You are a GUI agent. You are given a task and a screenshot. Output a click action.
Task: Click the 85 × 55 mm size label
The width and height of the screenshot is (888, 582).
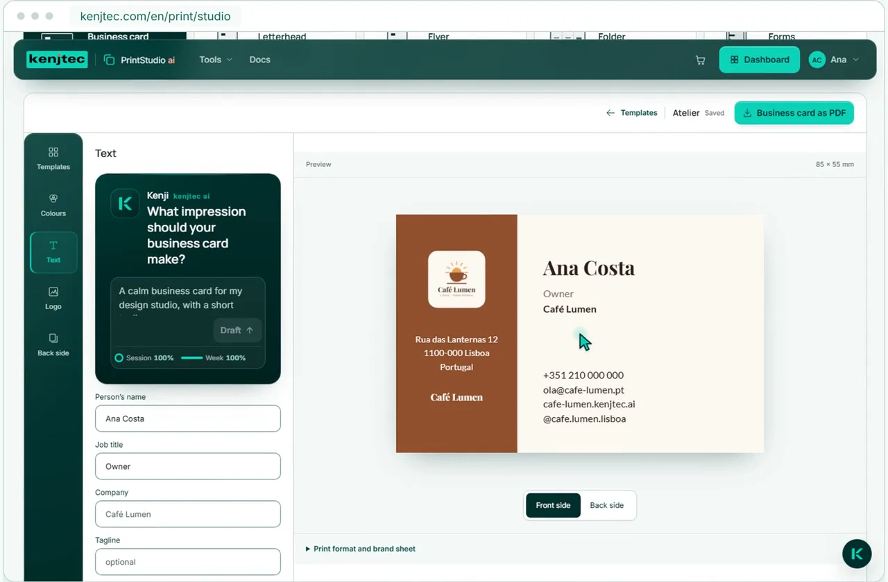[835, 165]
